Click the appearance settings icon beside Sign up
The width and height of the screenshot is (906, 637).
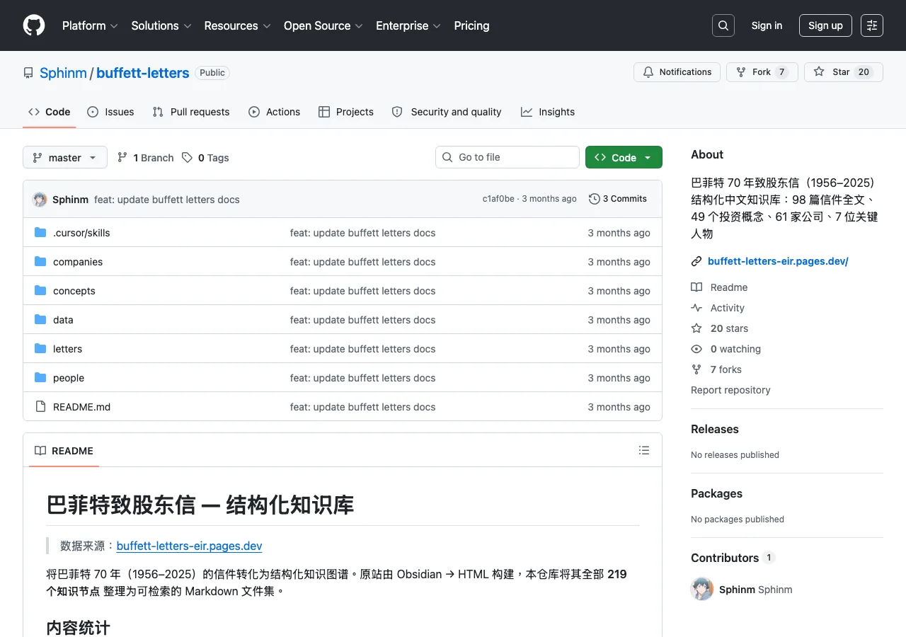coord(872,25)
